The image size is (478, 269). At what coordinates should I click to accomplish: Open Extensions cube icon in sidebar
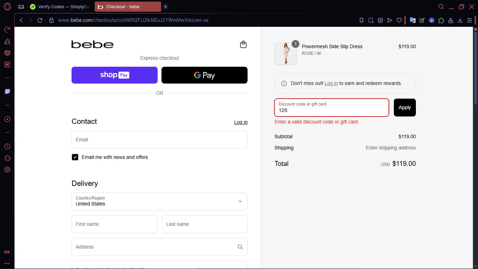(7, 158)
